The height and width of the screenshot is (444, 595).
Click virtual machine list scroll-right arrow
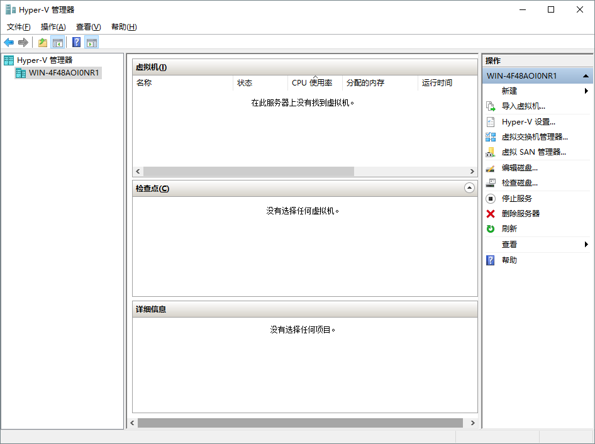[472, 172]
